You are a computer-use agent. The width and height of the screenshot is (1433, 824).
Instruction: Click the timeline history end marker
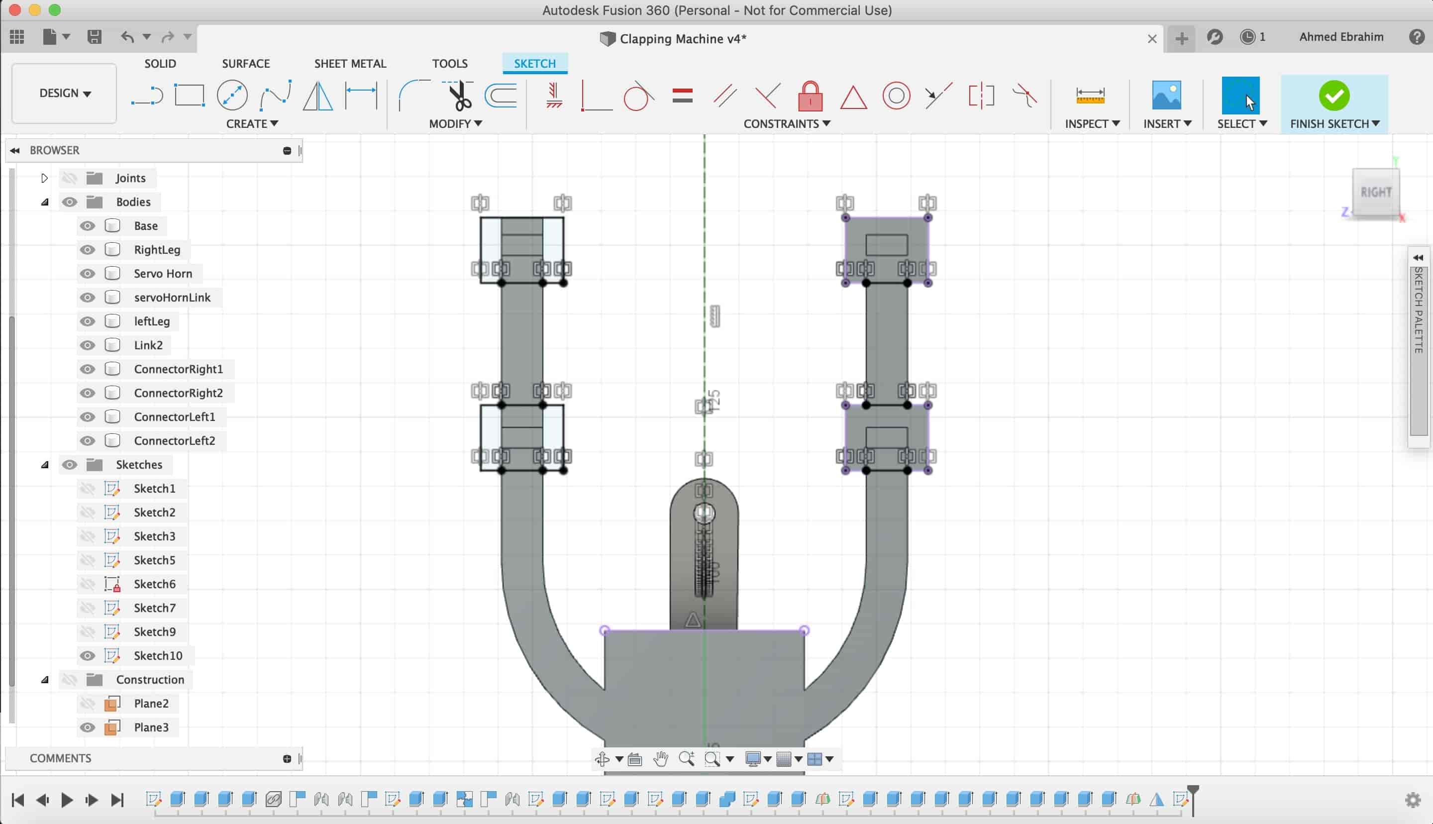tap(1193, 800)
